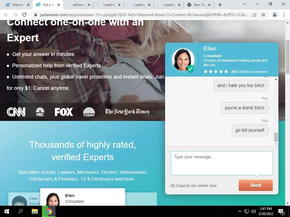Click 60 Experts are online now text

[x=194, y=186]
